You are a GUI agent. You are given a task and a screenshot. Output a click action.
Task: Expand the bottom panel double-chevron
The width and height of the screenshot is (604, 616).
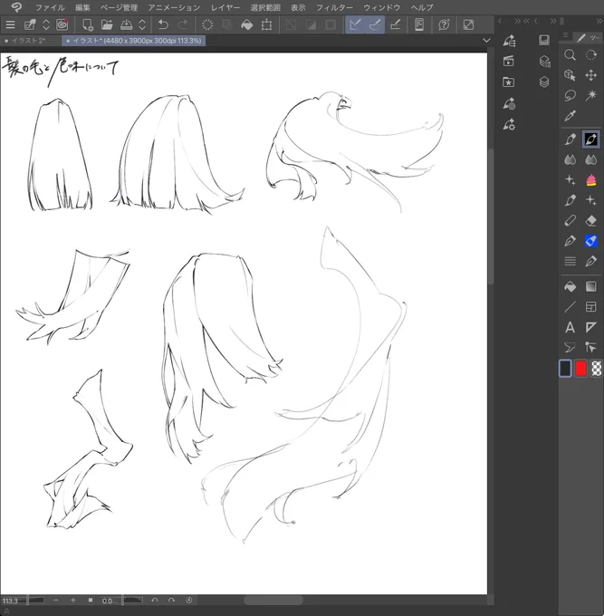click(x=6, y=611)
